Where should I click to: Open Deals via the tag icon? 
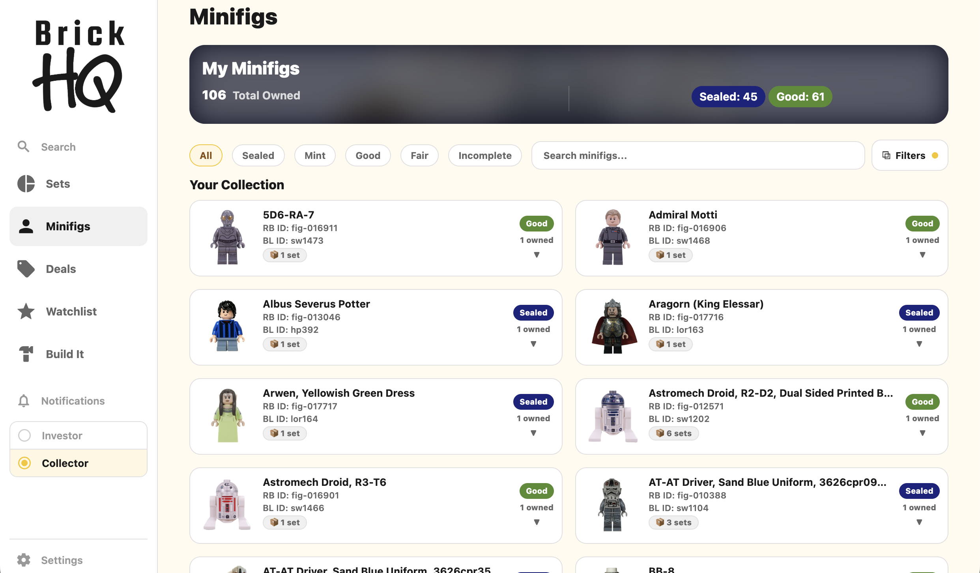click(x=26, y=269)
